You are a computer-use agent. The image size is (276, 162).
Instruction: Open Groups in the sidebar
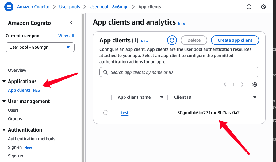(15, 119)
